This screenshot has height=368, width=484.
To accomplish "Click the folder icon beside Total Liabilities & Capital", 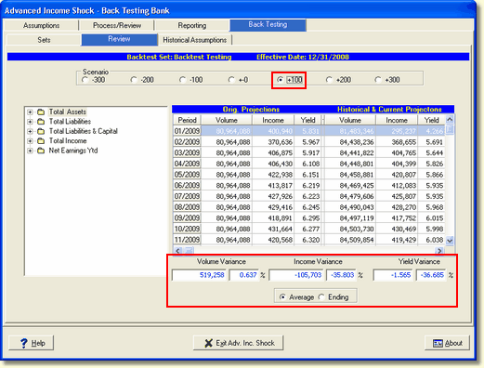I will coord(41,131).
